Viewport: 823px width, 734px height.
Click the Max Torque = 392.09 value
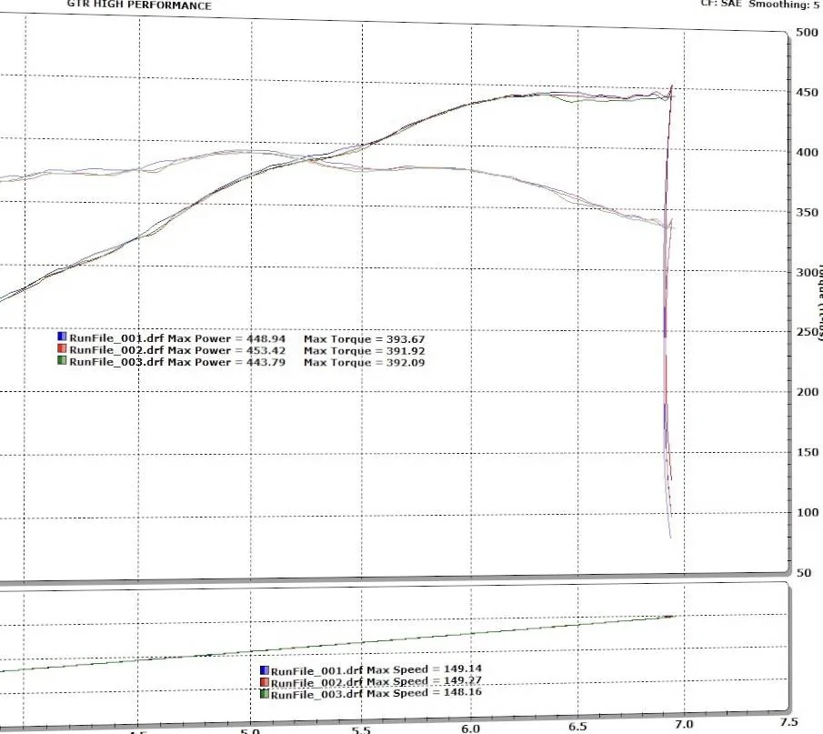365,362
